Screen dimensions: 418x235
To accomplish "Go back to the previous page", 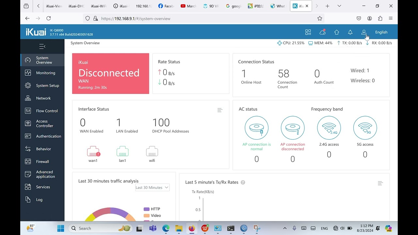I will click(x=27, y=19).
